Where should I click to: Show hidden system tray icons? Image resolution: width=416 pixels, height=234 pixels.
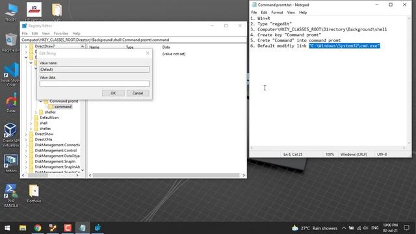344,228
